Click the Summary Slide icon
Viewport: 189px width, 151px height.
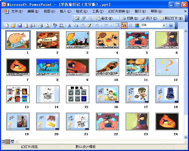pos(90,18)
